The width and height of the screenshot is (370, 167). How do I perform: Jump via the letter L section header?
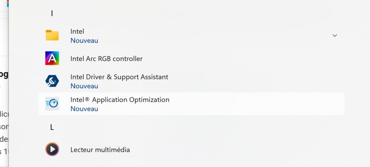(52, 127)
